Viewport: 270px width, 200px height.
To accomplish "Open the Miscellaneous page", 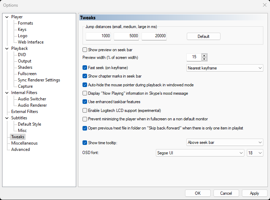I will [x=24, y=143].
